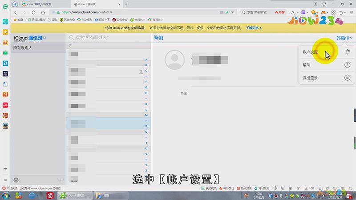The height and width of the screenshot is (200, 356).
Task: Jump to letter C in index
Action: click(x=146, y=71)
